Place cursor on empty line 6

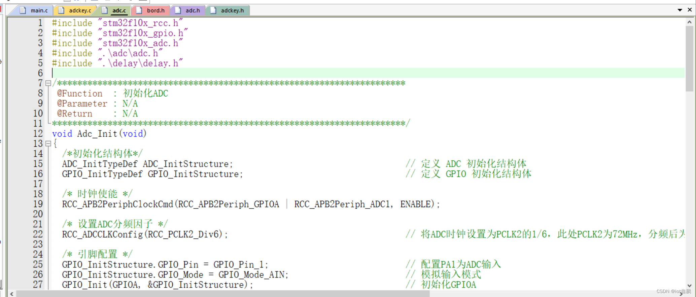pyautogui.click(x=368, y=73)
